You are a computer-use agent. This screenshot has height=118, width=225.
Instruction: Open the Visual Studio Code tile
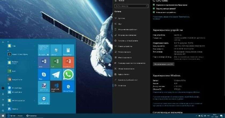point(56,87)
